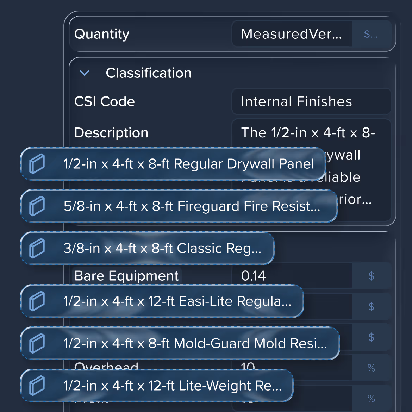Click the dollar icon on the Bare Equipment row
Screen dimensions: 412x412
tap(371, 276)
